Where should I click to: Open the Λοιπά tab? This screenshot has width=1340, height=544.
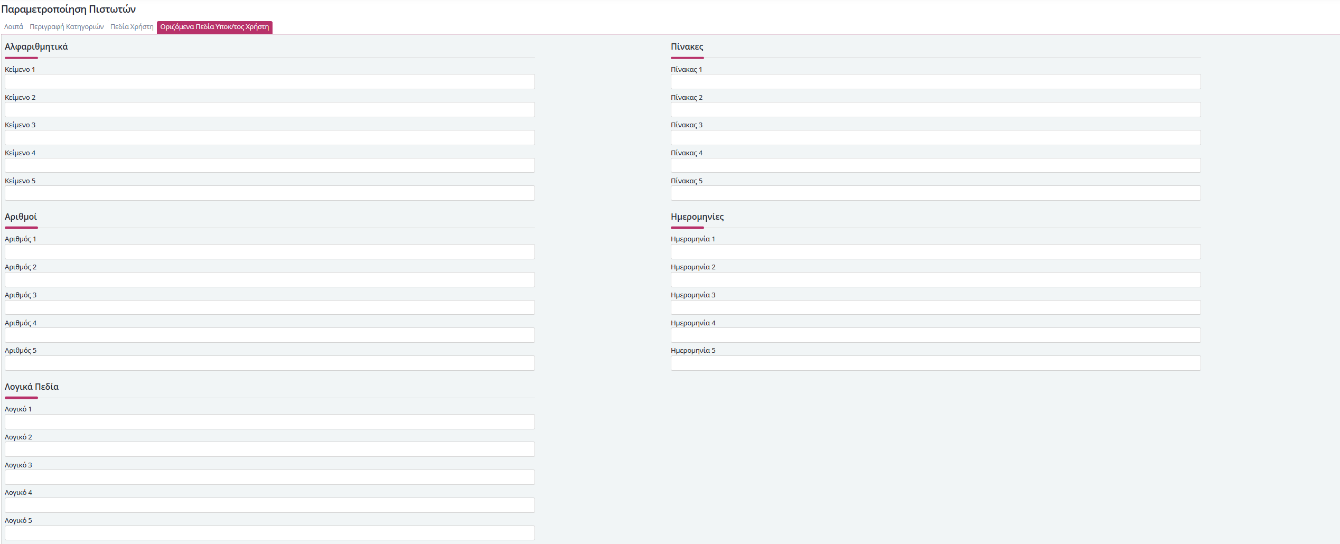click(14, 27)
